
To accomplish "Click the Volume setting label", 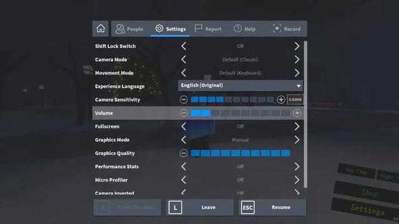I will 104,113.
